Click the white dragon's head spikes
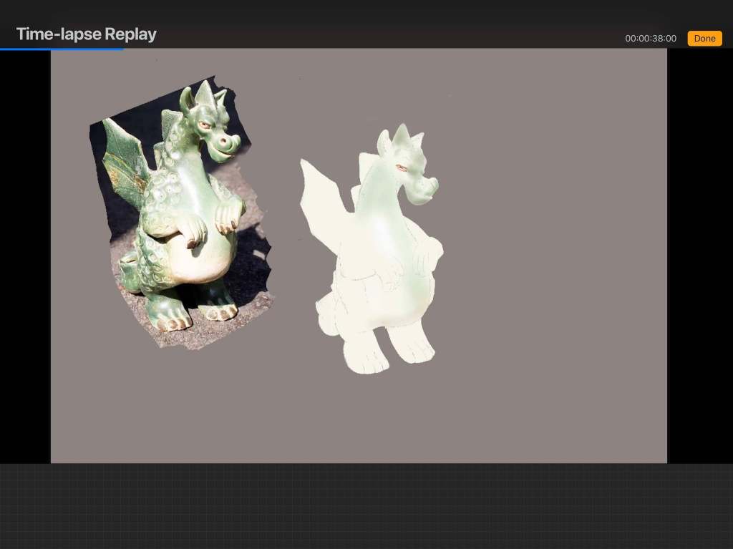Viewport: 733px width, 549px height. 403,136
